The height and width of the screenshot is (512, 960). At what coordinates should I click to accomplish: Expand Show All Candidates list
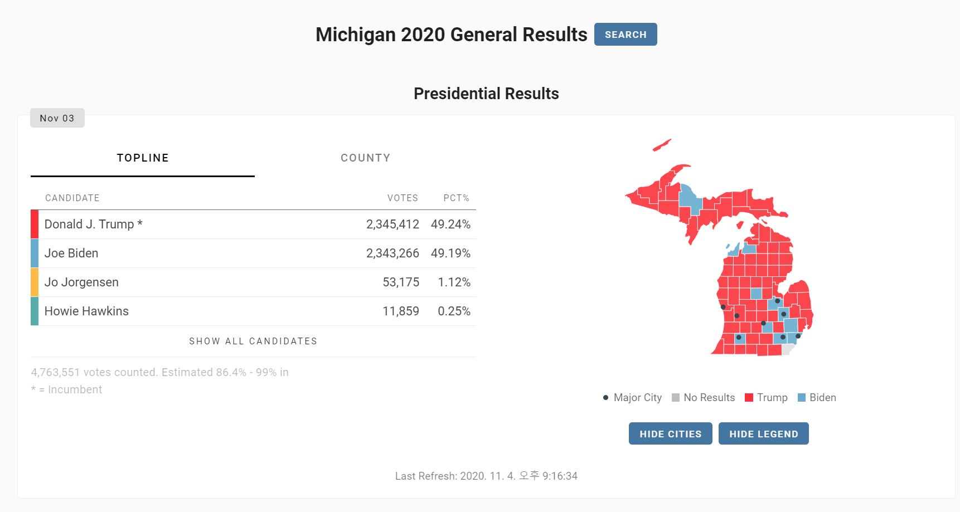pos(253,341)
